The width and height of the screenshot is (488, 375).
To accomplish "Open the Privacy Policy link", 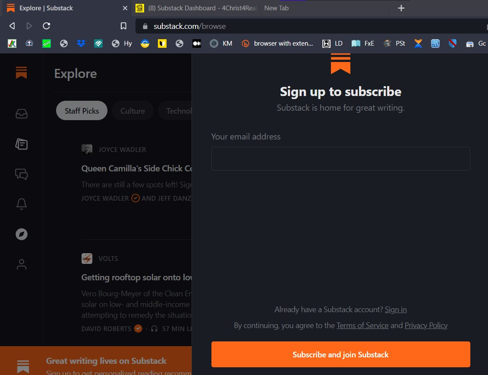I will click(426, 325).
